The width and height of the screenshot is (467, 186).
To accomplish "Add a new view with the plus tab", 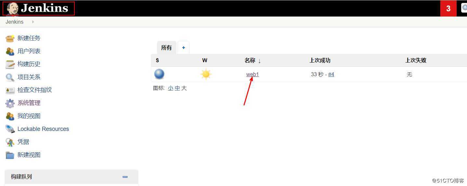I will [x=184, y=48].
